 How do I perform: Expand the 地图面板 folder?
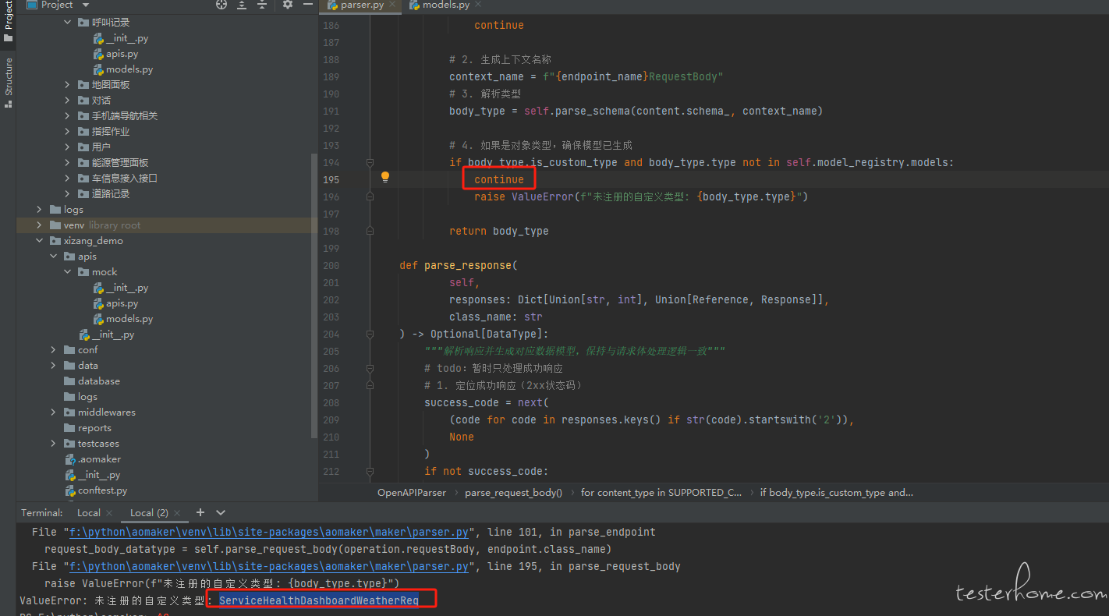pos(68,85)
